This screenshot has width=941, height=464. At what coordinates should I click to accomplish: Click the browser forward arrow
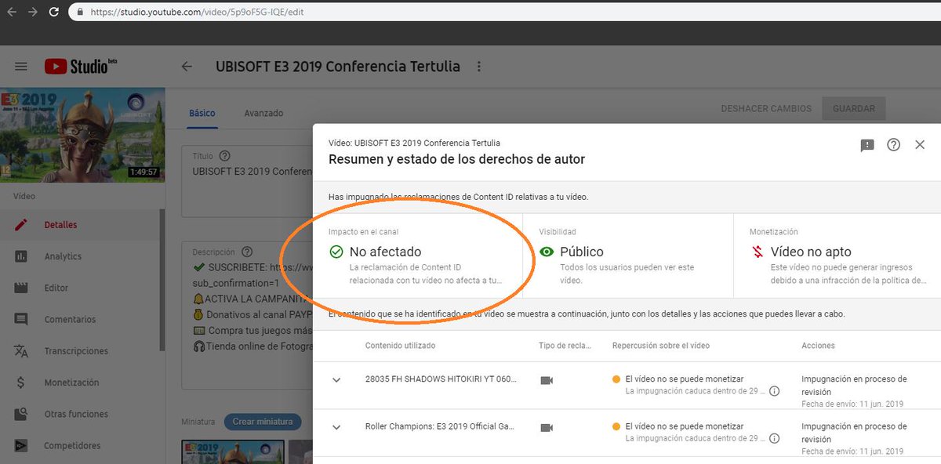click(x=32, y=13)
